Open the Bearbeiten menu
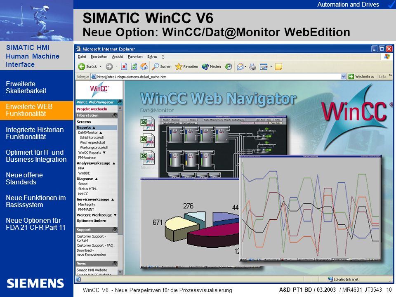 coord(99,57)
